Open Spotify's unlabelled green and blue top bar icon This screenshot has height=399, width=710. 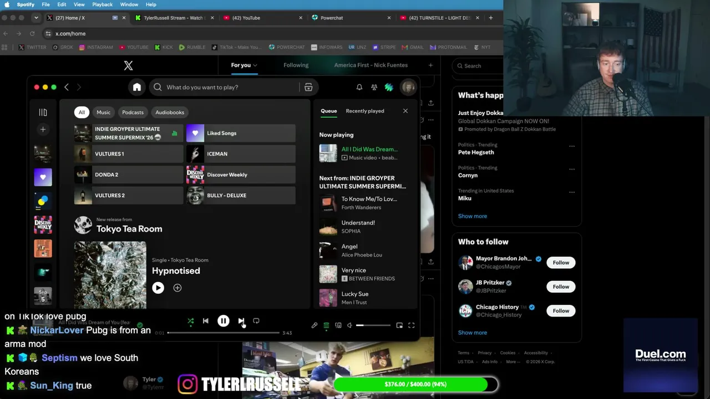(389, 87)
